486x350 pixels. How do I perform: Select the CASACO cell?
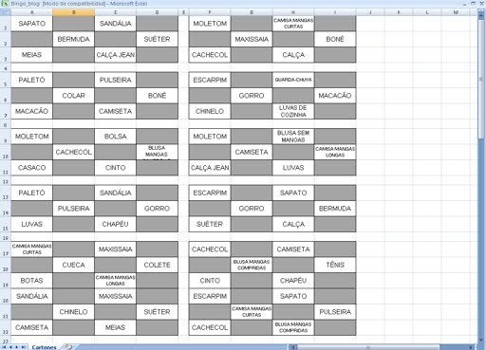coord(31,168)
